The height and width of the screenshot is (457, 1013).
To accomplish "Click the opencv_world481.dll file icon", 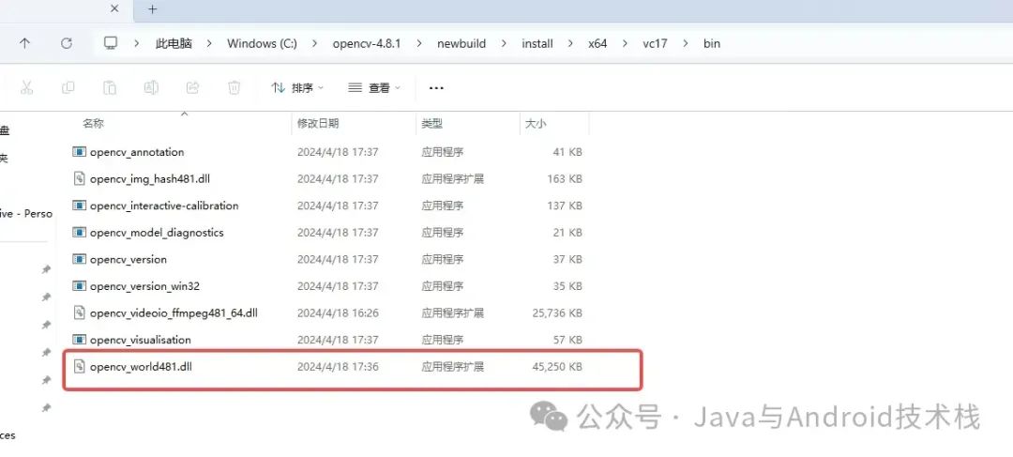I will click(x=79, y=367).
